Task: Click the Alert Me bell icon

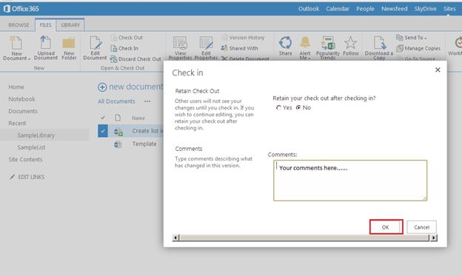Action: (305, 43)
